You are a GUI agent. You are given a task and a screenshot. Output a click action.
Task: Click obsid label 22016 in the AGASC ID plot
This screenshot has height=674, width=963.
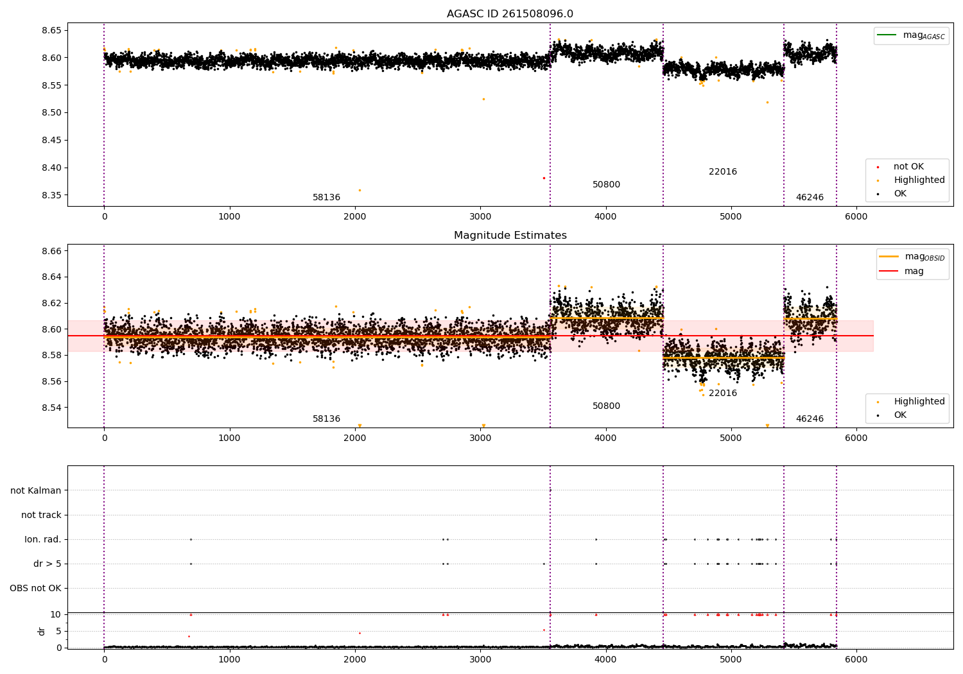coord(723,172)
